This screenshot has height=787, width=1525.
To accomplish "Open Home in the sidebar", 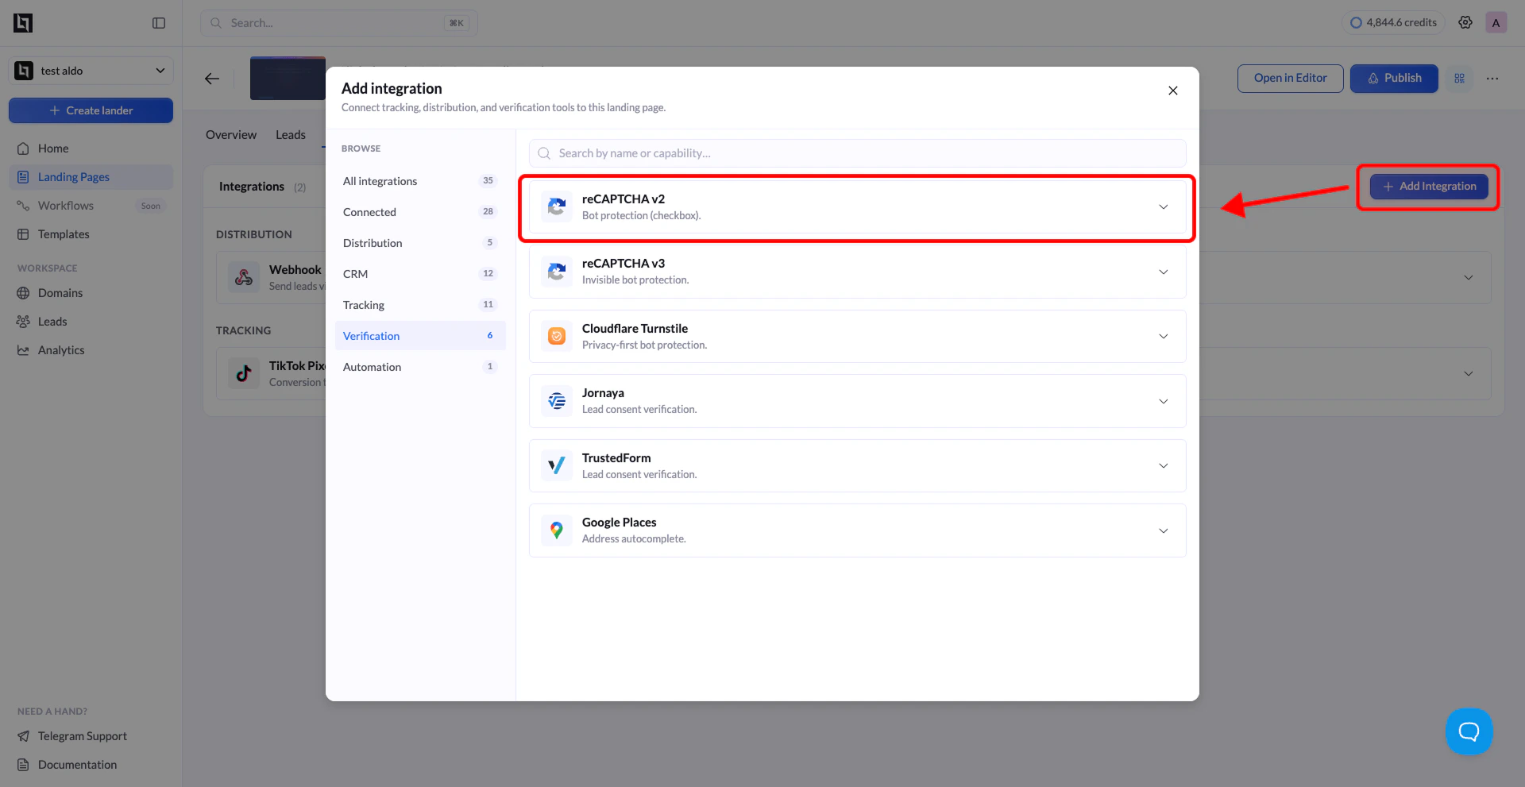I will coord(91,149).
